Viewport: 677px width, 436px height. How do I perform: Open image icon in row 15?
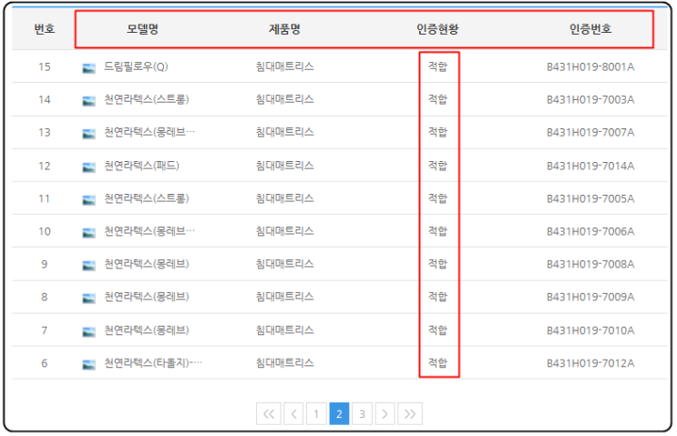(88, 68)
